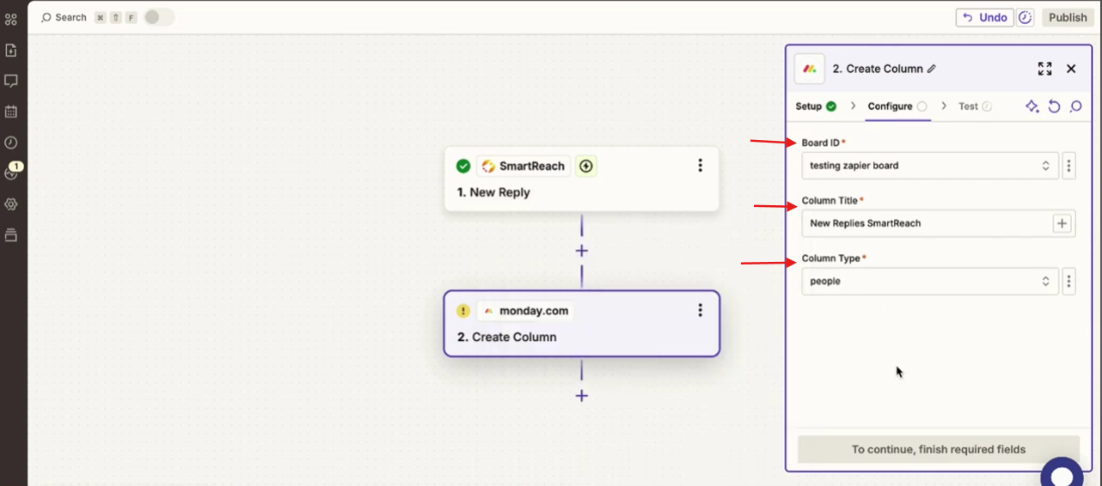This screenshot has width=1102, height=486.
Task: Click warning status icon on Create Column step
Action: (x=463, y=311)
